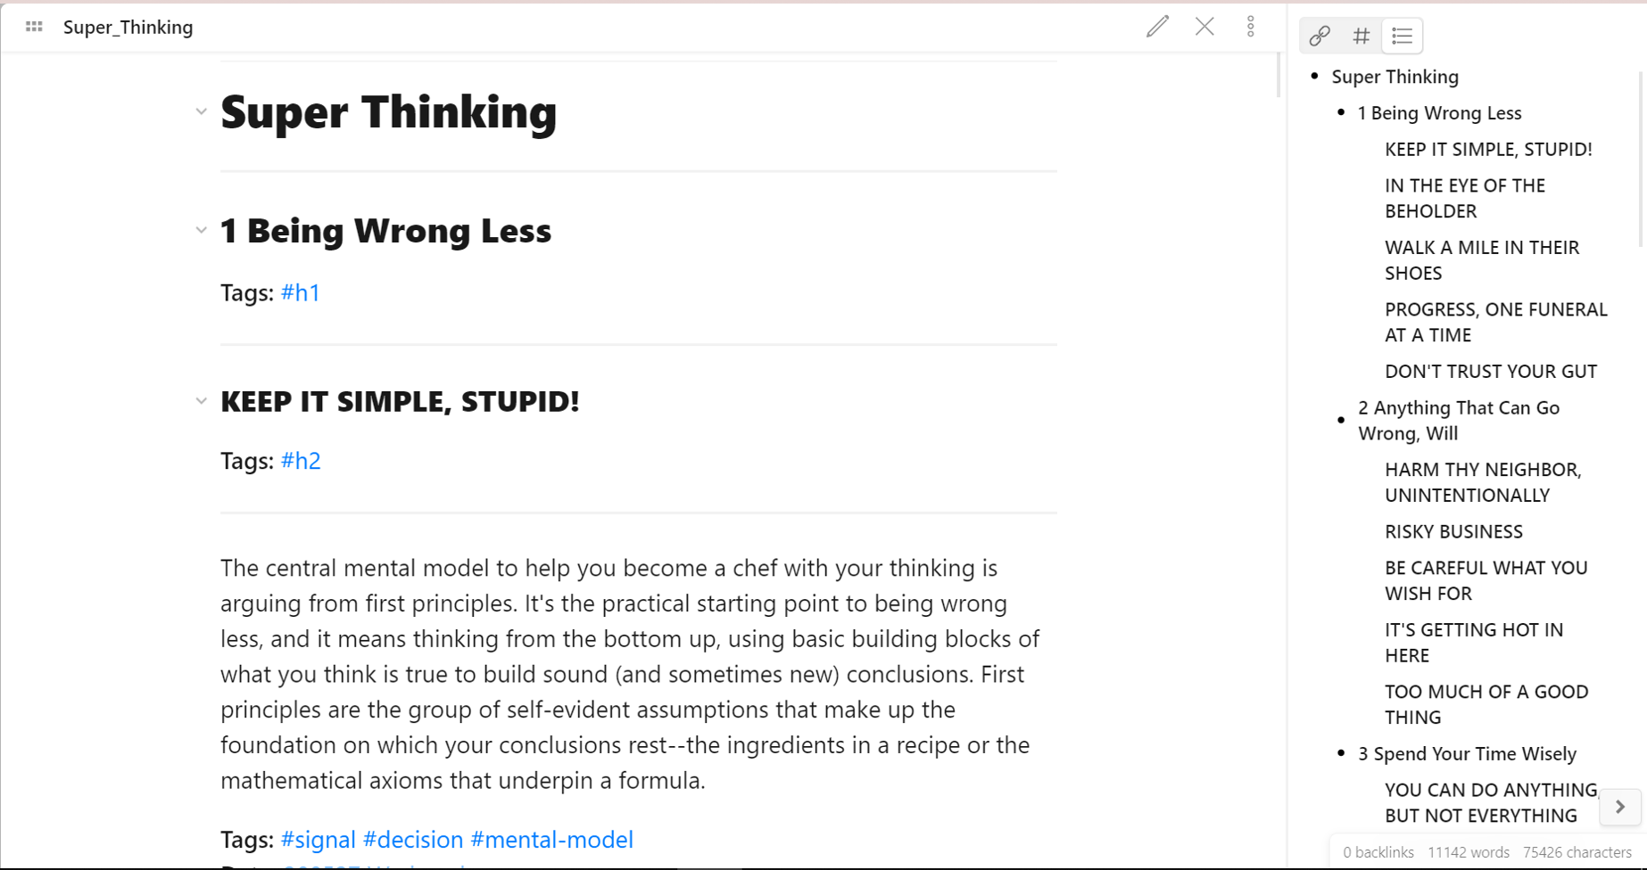Click the #h1 tag link
The height and width of the screenshot is (870, 1647).
pos(301,293)
